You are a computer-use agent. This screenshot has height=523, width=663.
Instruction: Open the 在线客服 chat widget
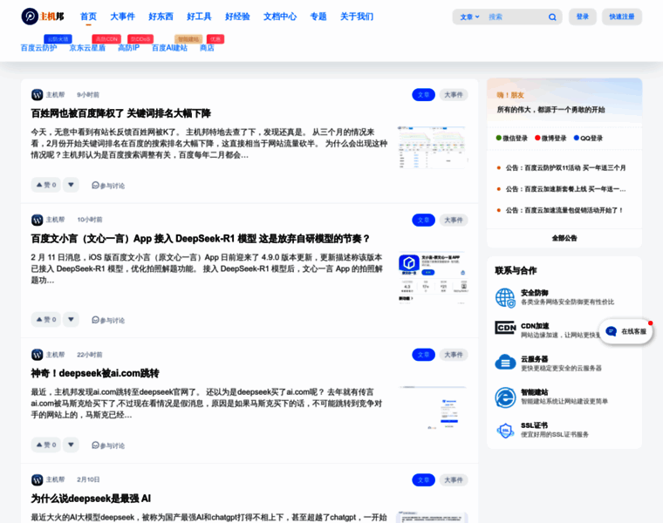[x=625, y=331]
